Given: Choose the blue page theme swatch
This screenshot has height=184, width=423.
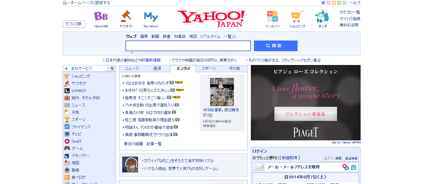Looking at the screenshot, I should click(323, 3).
